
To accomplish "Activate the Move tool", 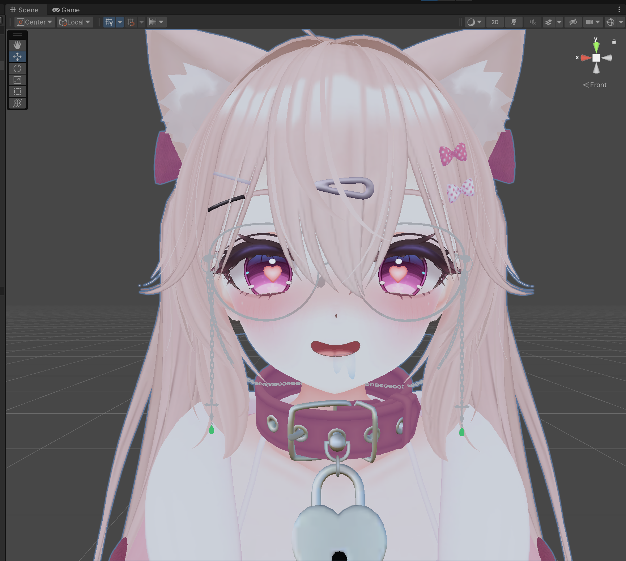I will click(x=17, y=57).
